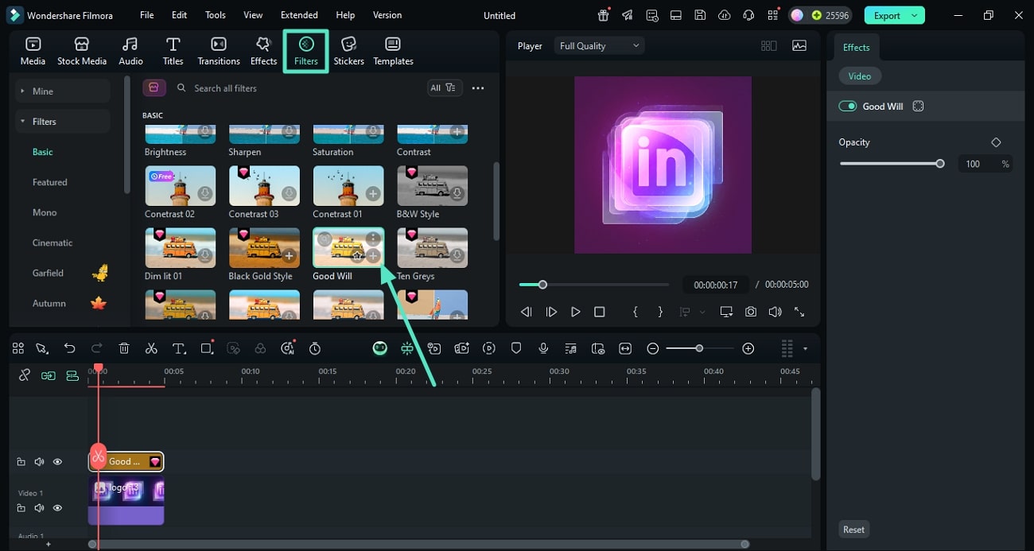The image size is (1034, 551).
Task: Collapse the Filters category
Action: (x=62, y=122)
